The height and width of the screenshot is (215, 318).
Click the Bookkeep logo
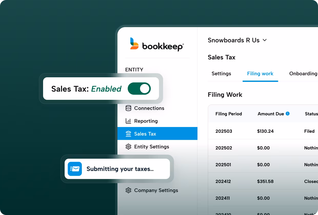pyautogui.click(x=157, y=44)
